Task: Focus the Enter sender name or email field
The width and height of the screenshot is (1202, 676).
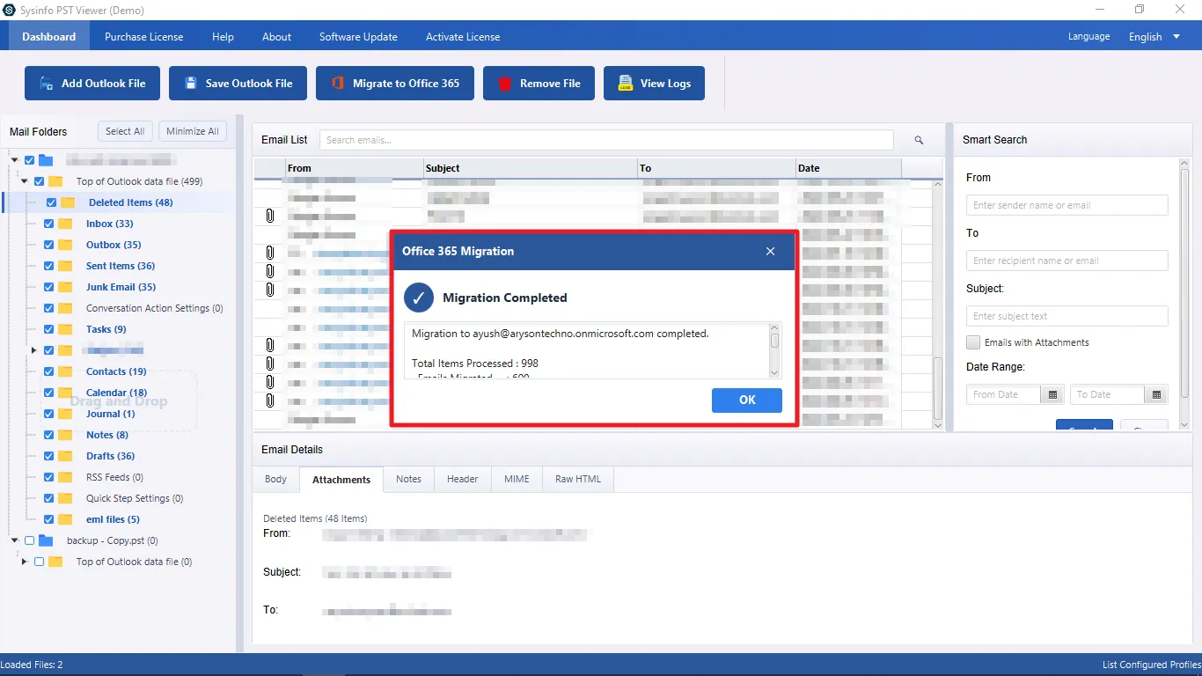Action: (1066, 205)
